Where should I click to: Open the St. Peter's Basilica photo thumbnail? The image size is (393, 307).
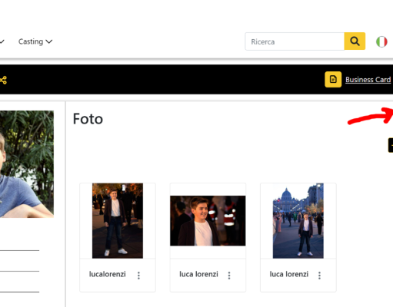coord(298,220)
